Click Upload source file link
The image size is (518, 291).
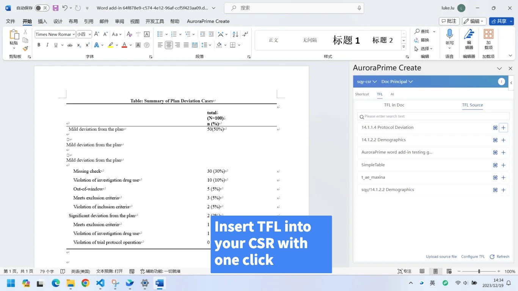coord(441,257)
